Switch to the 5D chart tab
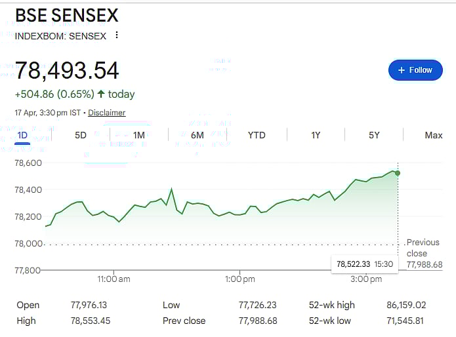 tap(80, 135)
